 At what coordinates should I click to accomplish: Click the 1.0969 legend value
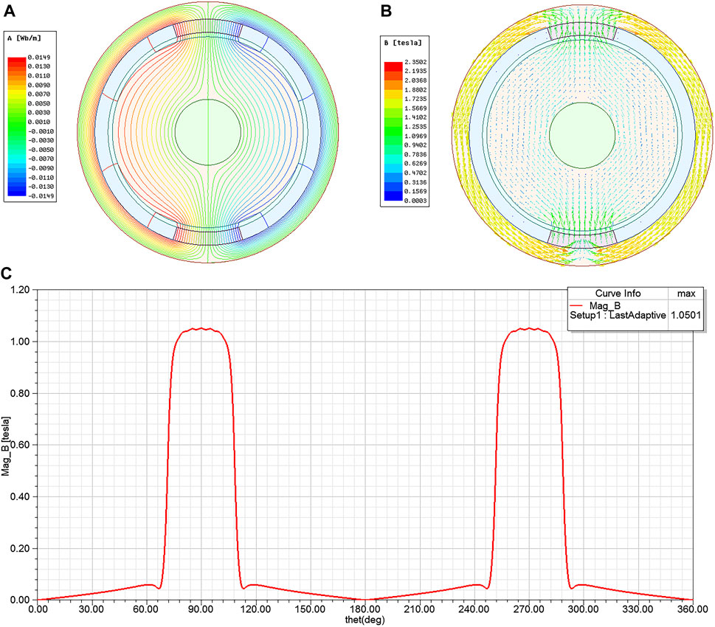click(416, 136)
